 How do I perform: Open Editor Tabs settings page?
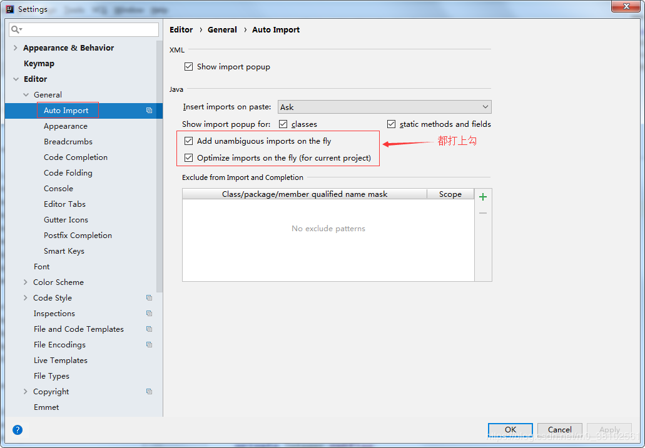pyautogui.click(x=64, y=204)
